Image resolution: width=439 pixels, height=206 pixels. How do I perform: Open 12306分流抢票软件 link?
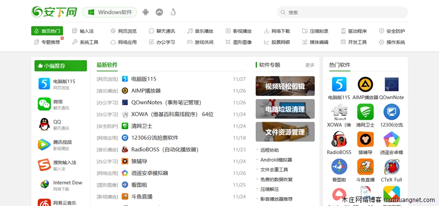pyautogui.click(x=155, y=138)
